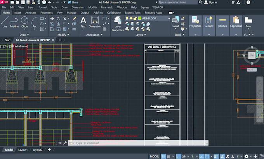Open the ARS-FLOOR layer dropdown
Viewport: 264px width, 159px height.
tap(169, 18)
